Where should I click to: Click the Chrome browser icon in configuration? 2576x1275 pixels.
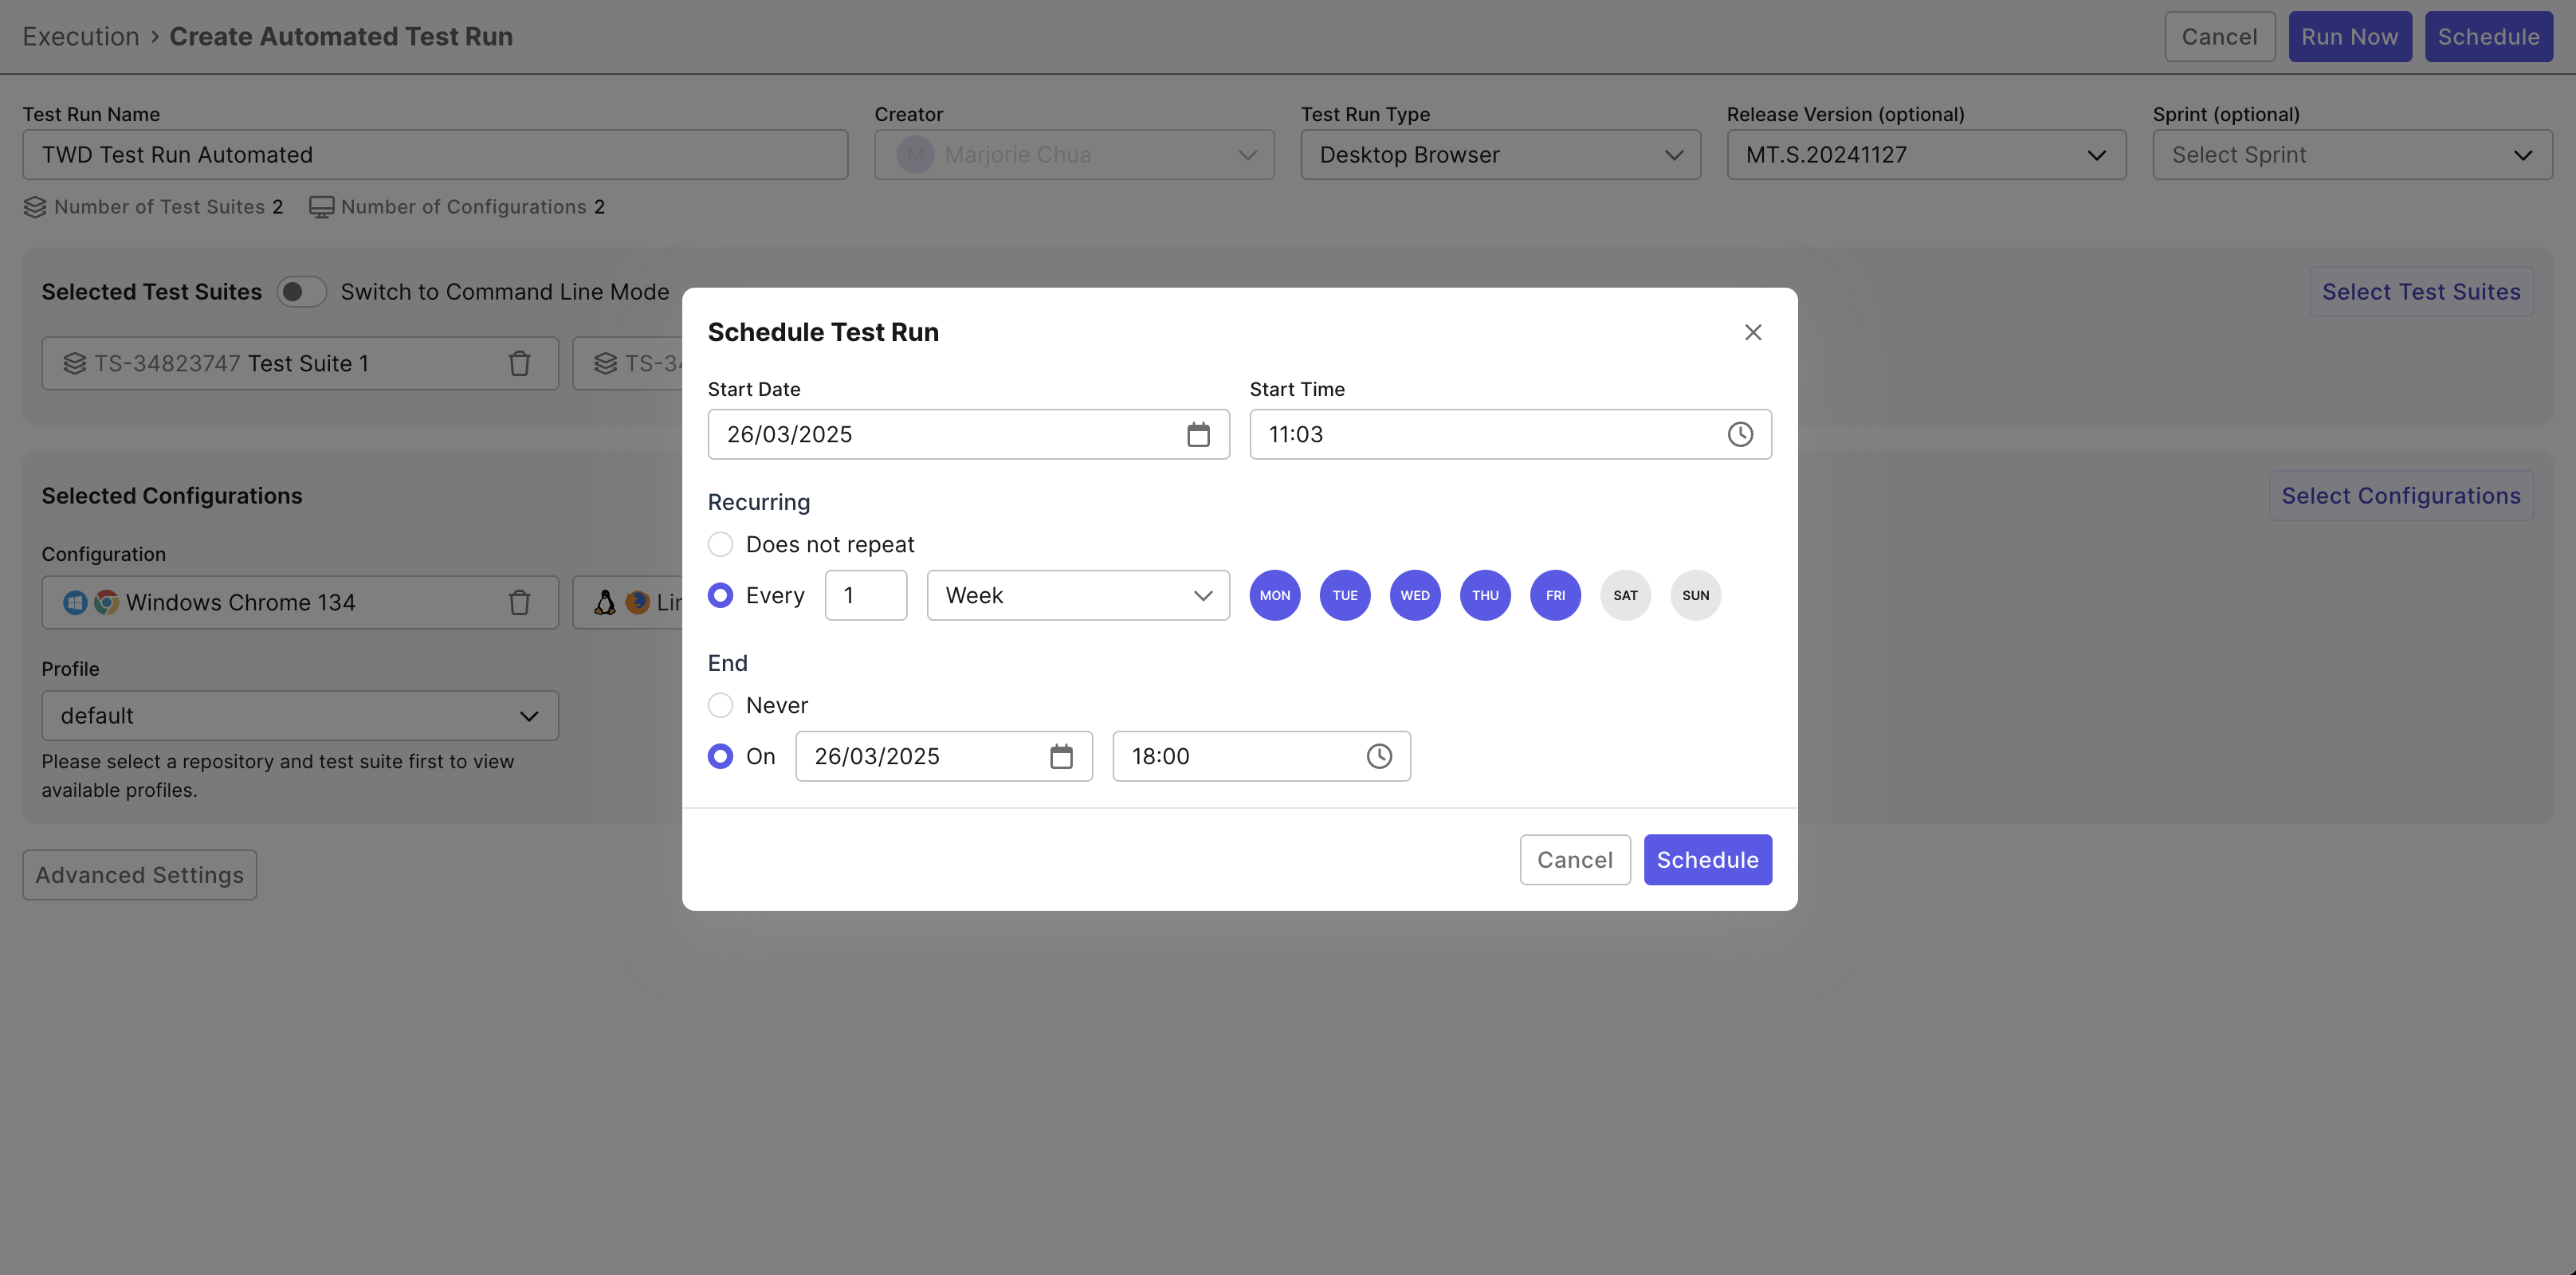106,602
